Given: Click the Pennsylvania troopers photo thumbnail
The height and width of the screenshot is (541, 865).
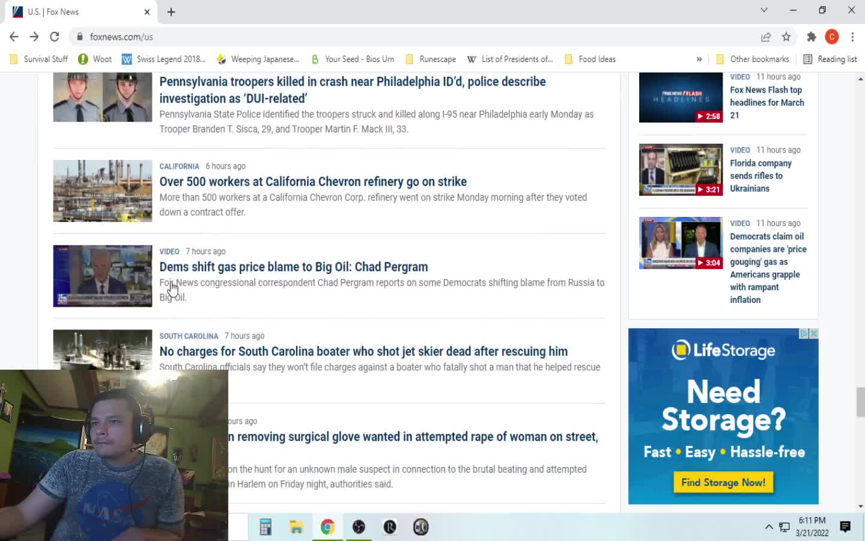Looking at the screenshot, I should point(103,97).
